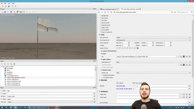194x109 pixels.
Task: Toggle the Not In Editor checkbox
Action: (101, 18)
